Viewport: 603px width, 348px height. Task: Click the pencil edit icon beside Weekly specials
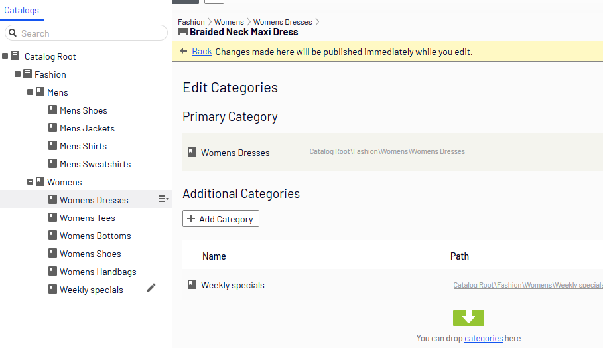pyautogui.click(x=151, y=288)
